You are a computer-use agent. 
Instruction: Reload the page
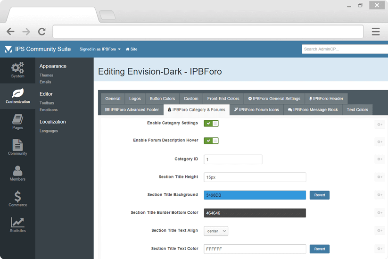pos(42,32)
